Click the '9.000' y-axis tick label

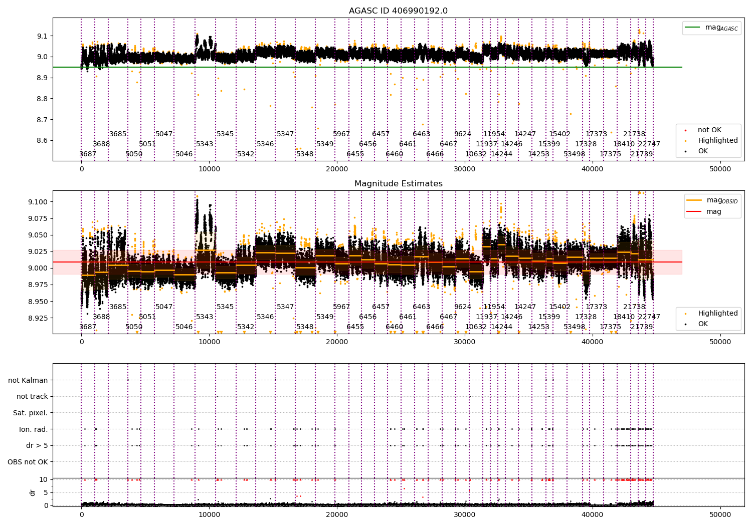pyautogui.click(x=38, y=269)
